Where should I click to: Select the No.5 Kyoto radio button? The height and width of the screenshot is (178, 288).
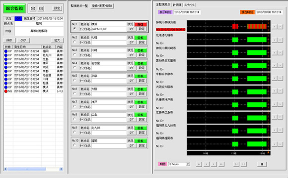click(74, 80)
